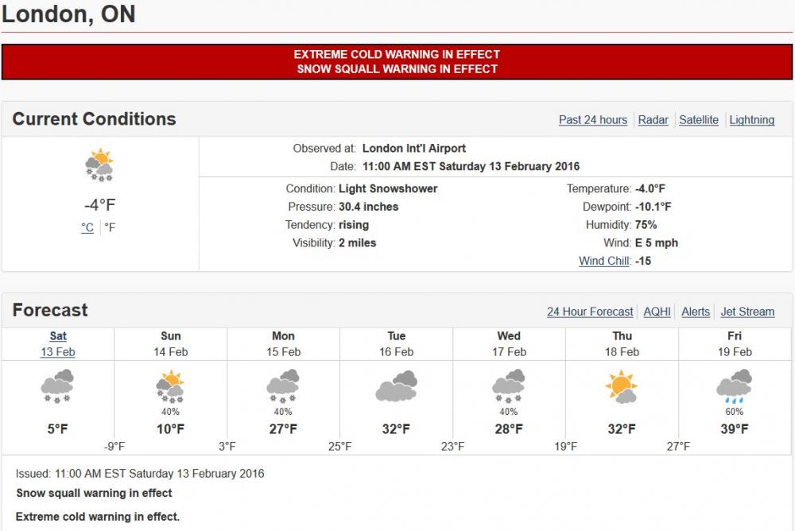View the Wind Chill details

tap(603, 260)
